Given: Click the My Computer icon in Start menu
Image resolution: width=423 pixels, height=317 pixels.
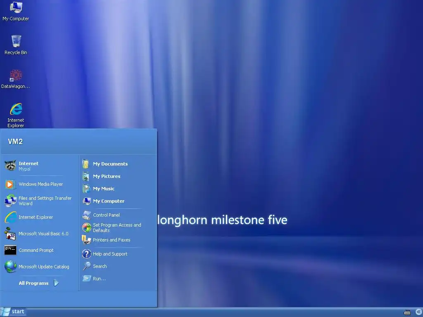Looking at the screenshot, I should tap(87, 201).
